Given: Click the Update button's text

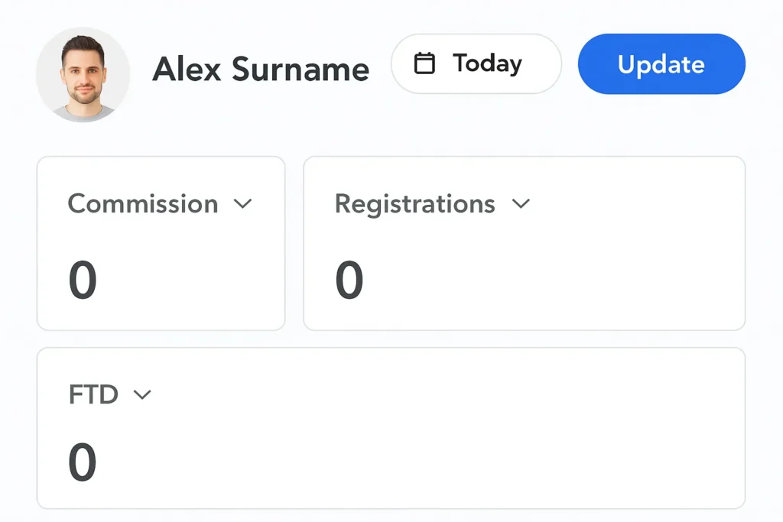Looking at the screenshot, I should pyautogui.click(x=661, y=64).
